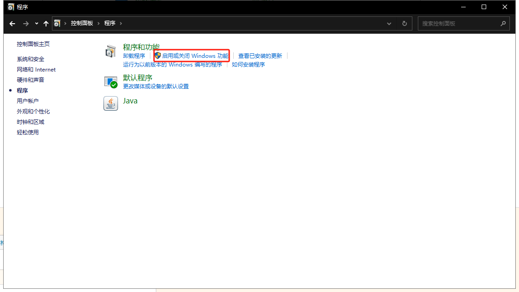The height and width of the screenshot is (292, 519).
Task: Open 轻松使用 category
Action: coord(27,133)
